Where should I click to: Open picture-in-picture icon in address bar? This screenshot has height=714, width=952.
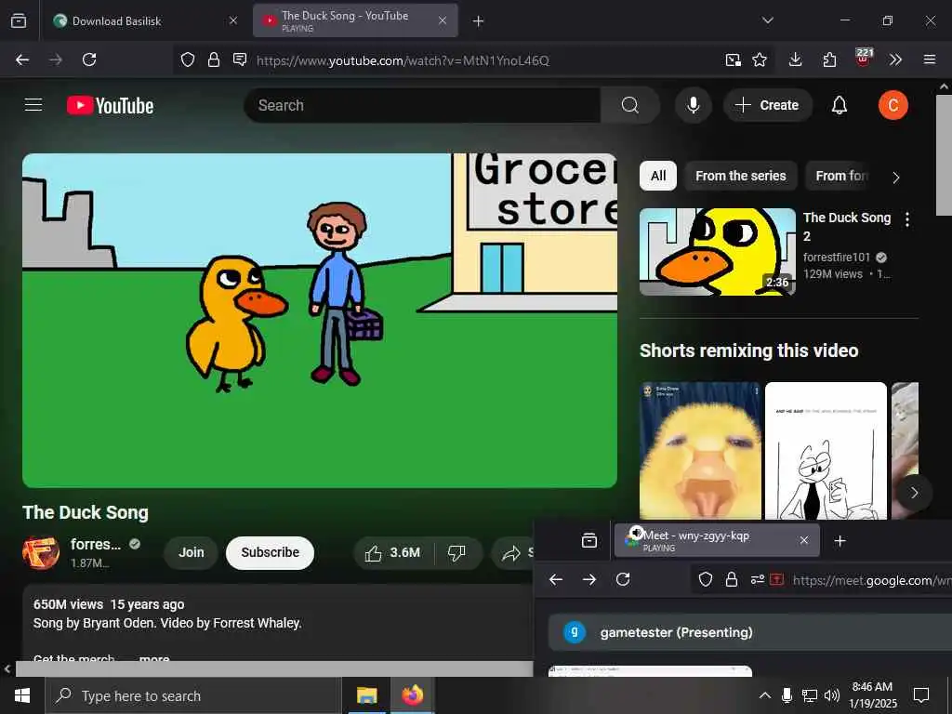tap(733, 59)
